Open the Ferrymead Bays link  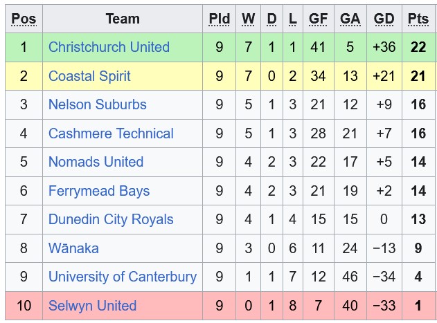click(x=99, y=191)
